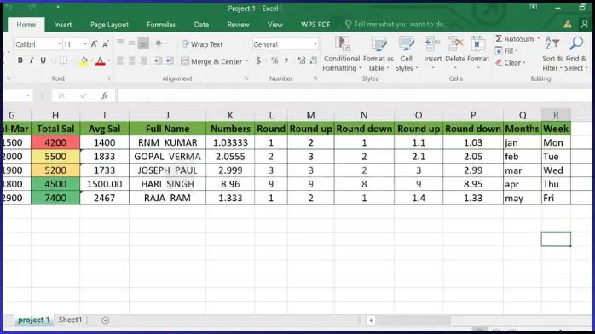Apply the red font color
The height and width of the screenshot is (334, 595).
101,60
